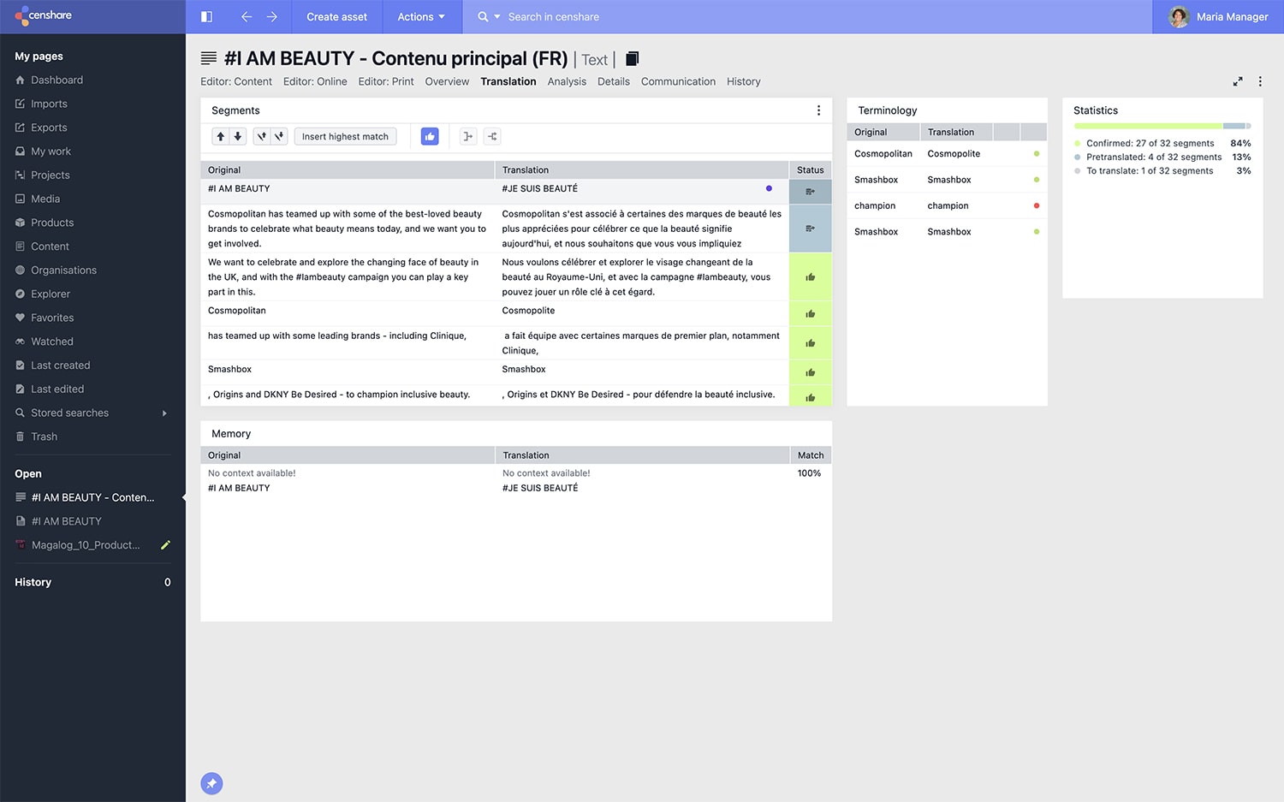
Task: Move to next segment with down arrow
Action: pyautogui.click(x=238, y=136)
